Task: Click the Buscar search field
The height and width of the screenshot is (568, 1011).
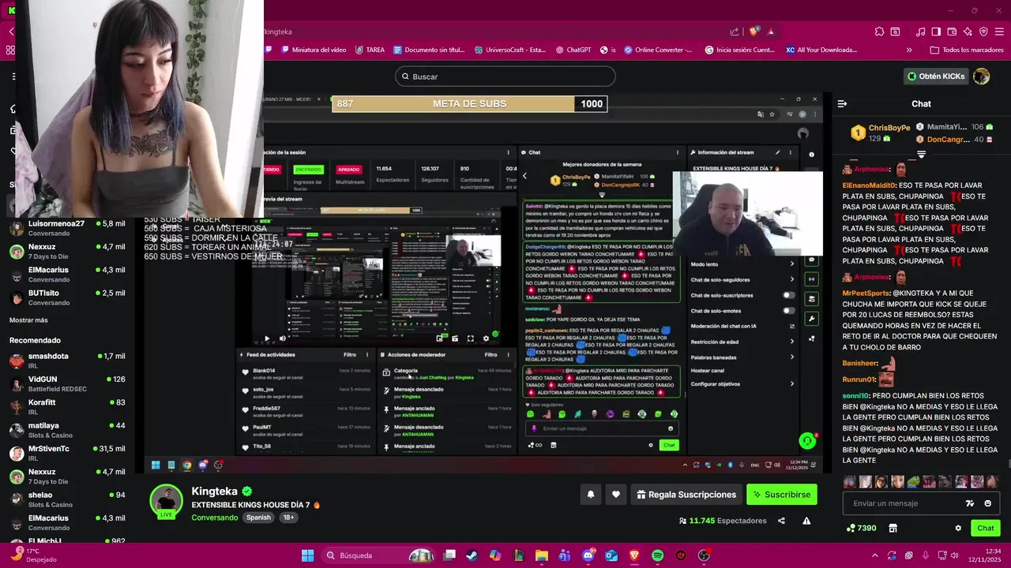Action: coord(505,77)
